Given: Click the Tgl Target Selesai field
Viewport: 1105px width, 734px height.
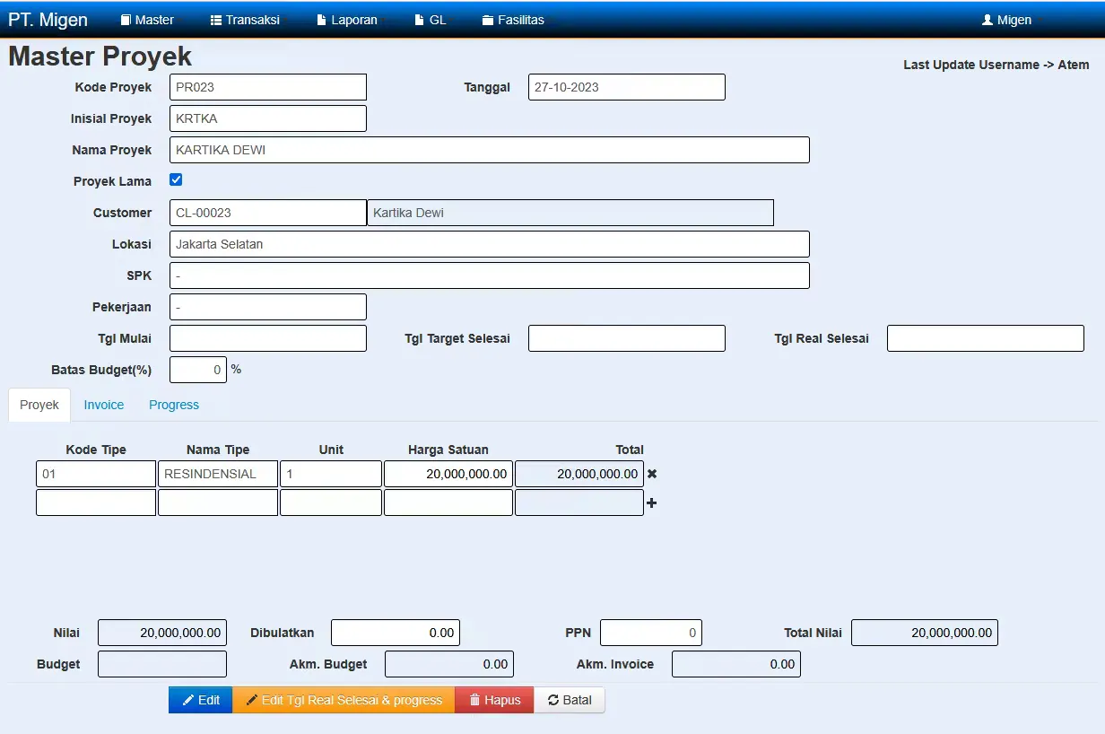Looking at the screenshot, I should pyautogui.click(x=627, y=338).
